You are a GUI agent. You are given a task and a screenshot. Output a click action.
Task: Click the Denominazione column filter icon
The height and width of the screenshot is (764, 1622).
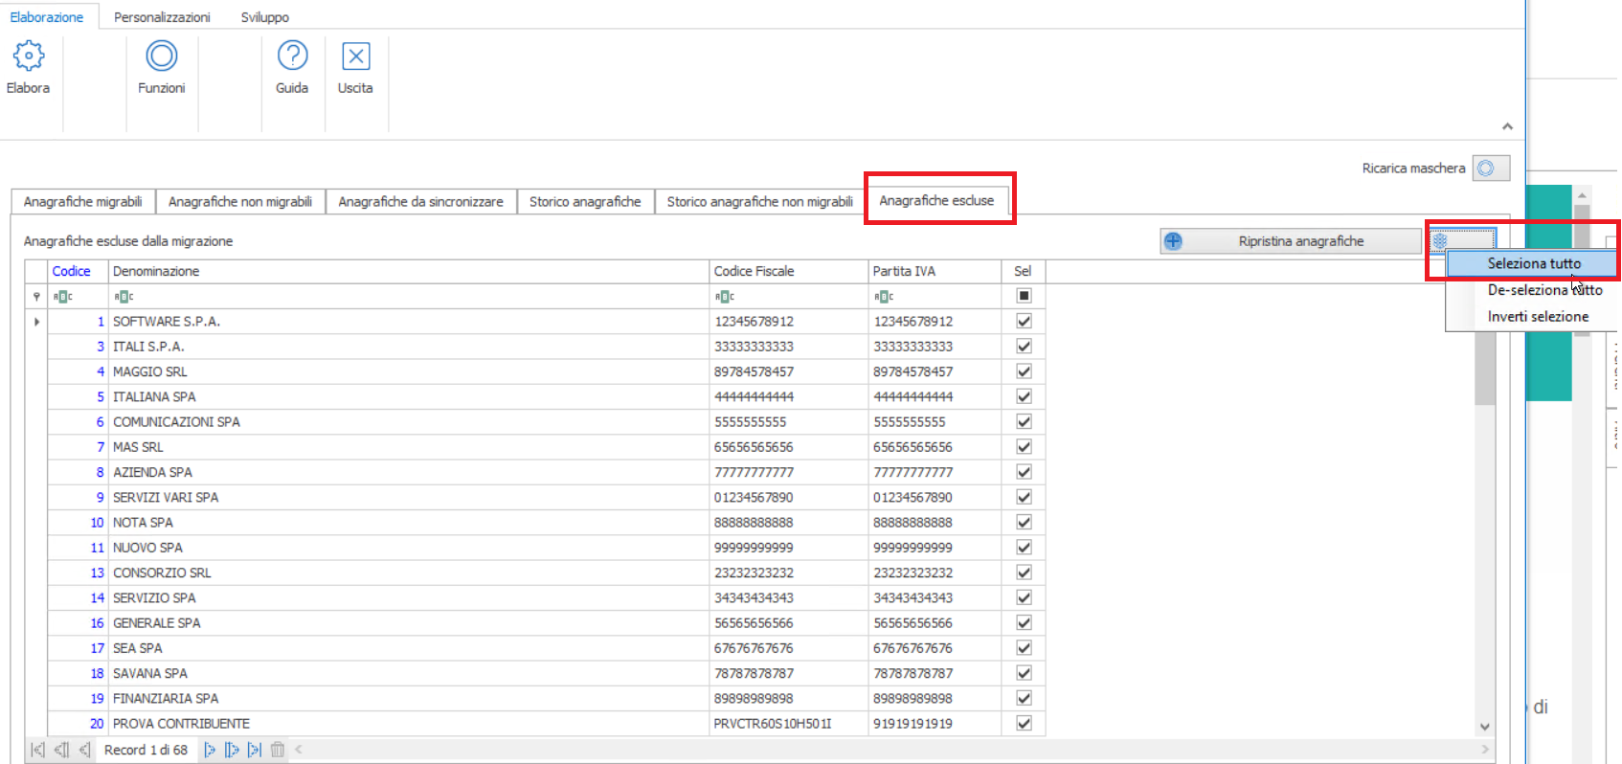(x=124, y=297)
